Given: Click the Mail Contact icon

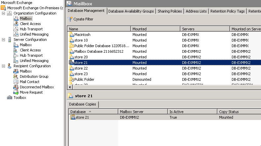Looking at the screenshot, I should pos(16,82).
